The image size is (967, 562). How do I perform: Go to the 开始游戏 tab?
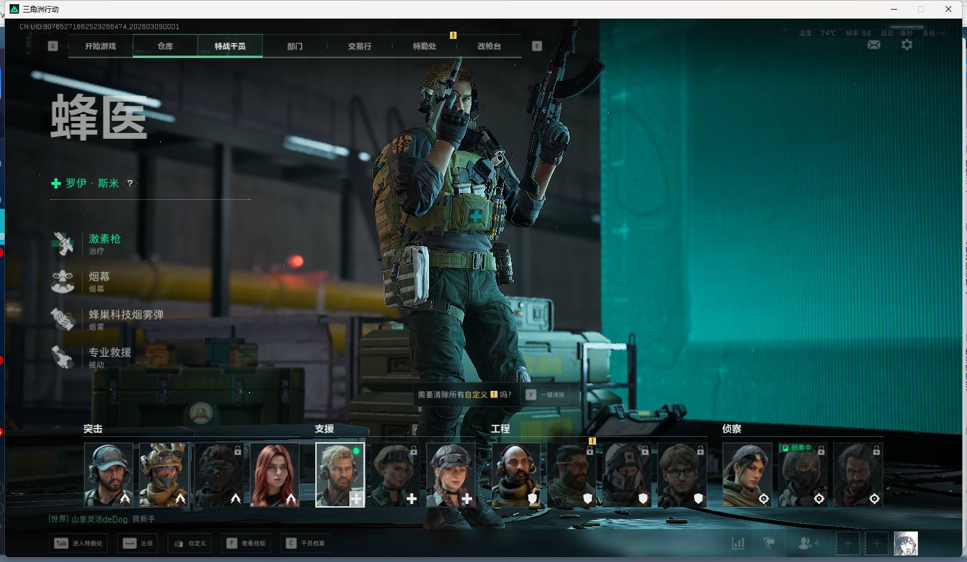tap(101, 46)
